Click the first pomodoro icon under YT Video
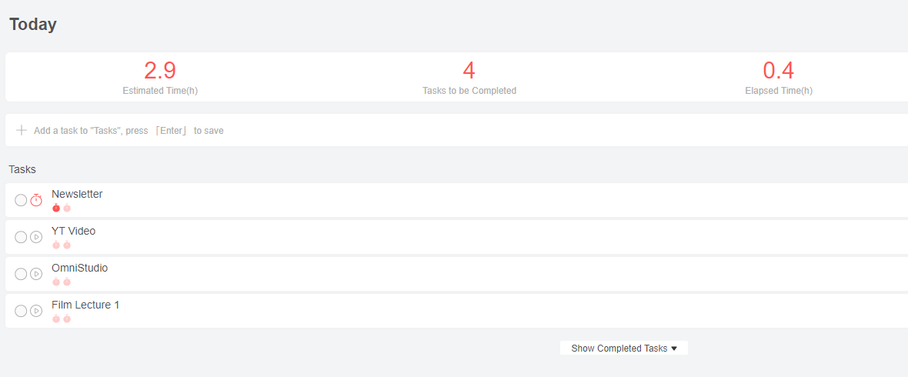The image size is (908, 377). point(56,245)
